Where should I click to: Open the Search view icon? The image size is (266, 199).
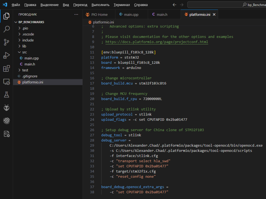coord(7,29)
